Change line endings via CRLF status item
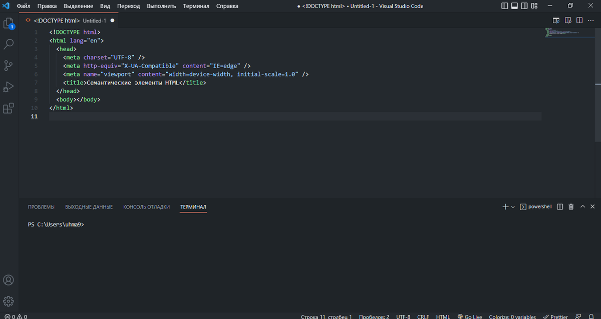The height and width of the screenshot is (319, 601). pyautogui.click(x=423, y=316)
